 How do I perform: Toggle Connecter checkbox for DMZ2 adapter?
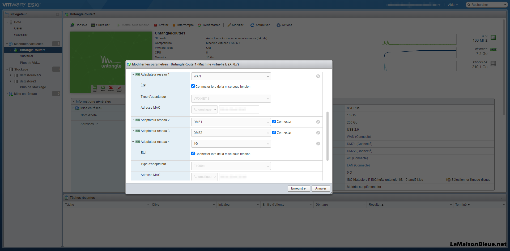coord(274,133)
